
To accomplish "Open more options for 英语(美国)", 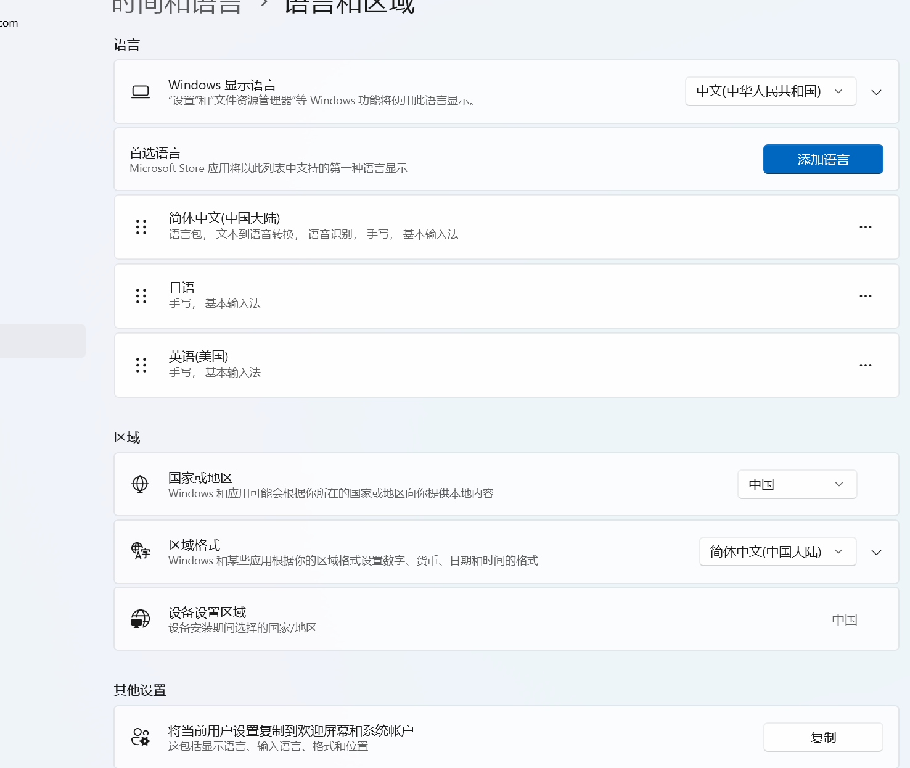I will (x=865, y=365).
